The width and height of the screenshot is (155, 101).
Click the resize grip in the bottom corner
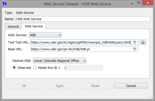(x=151, y=97)
